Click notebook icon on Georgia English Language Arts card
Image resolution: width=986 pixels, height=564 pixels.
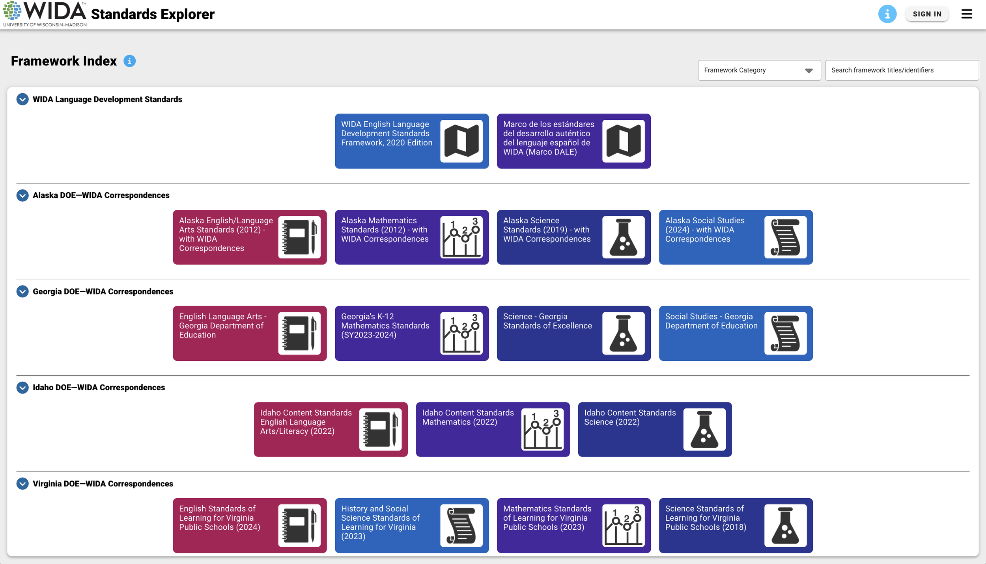[x=299, y=333]
